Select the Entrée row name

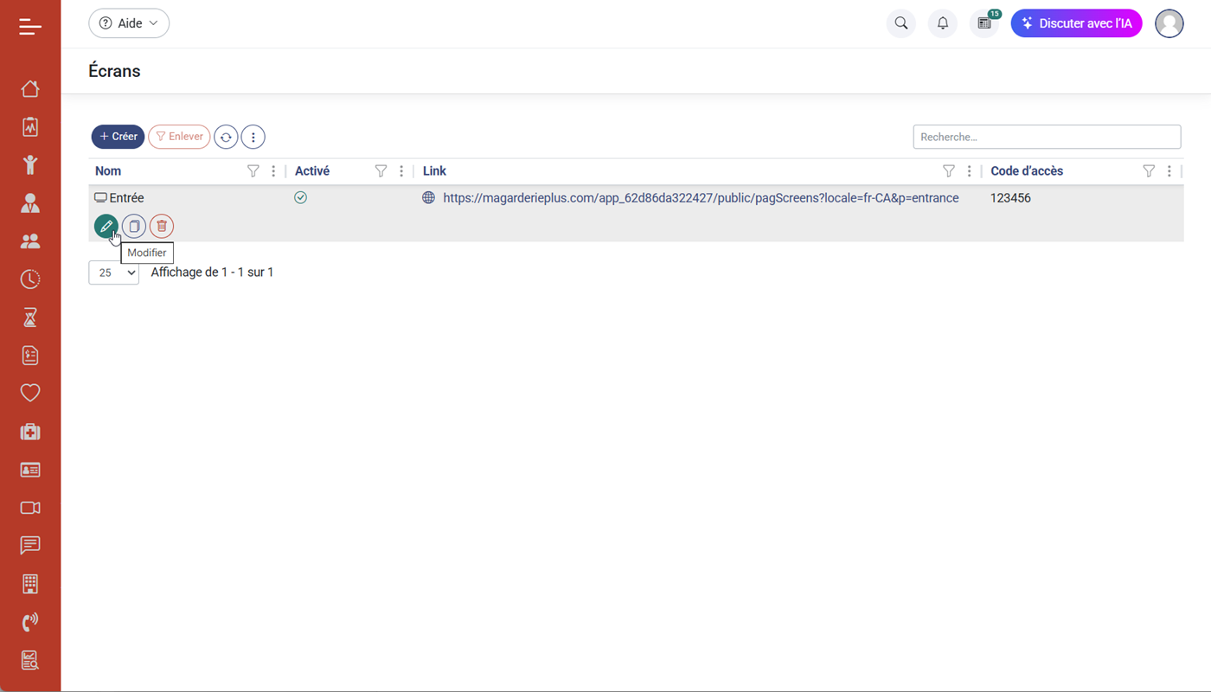tap(126, 198)
